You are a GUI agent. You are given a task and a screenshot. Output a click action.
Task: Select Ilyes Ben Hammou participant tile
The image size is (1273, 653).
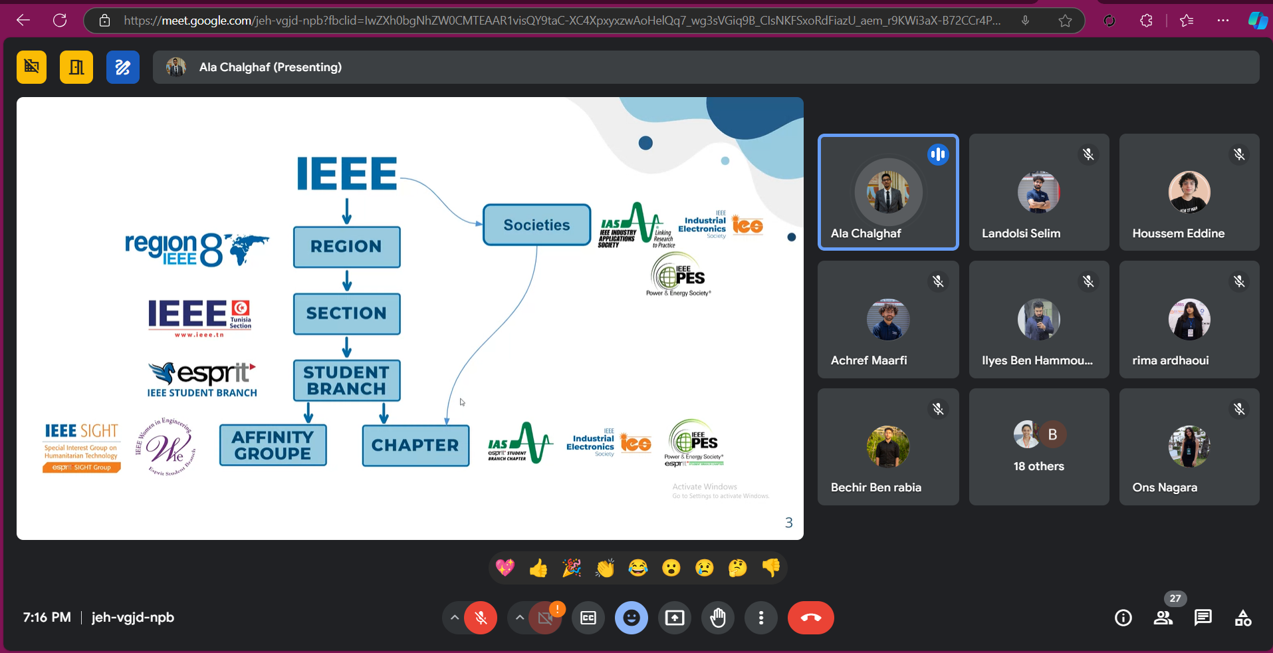click(x=1039, y=320)
